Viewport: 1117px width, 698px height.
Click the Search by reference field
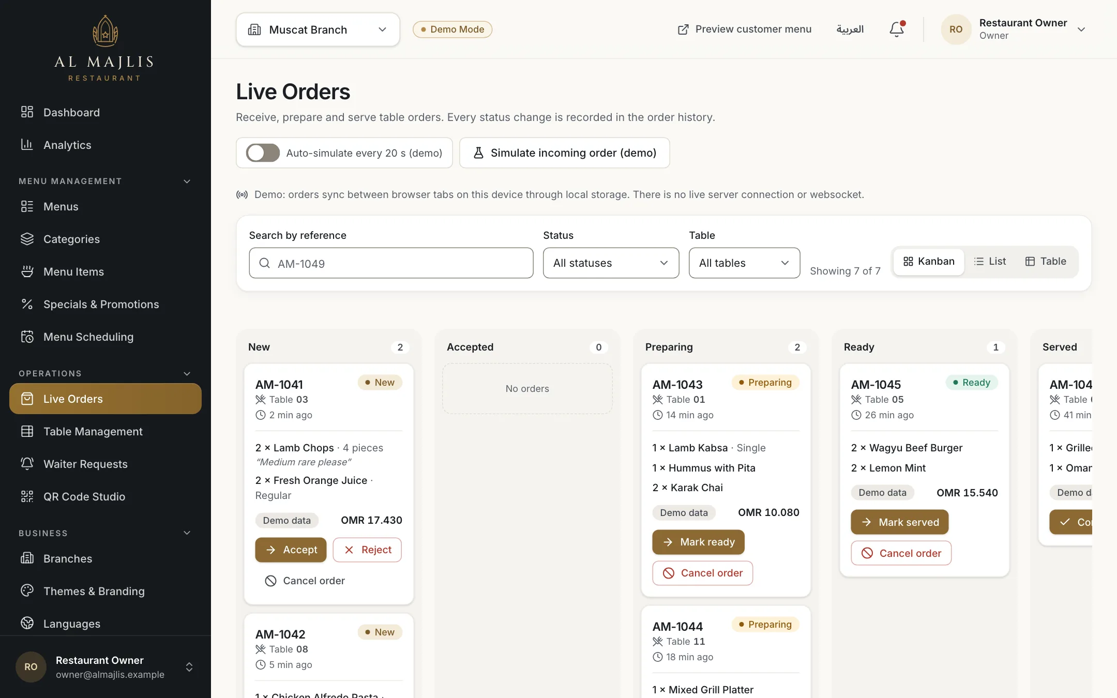pos(391,263)
